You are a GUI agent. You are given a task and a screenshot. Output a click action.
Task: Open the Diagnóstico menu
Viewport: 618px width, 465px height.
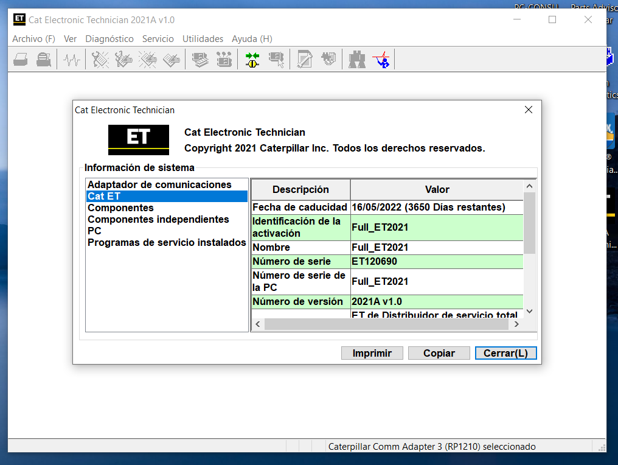[x=109, y=39]
